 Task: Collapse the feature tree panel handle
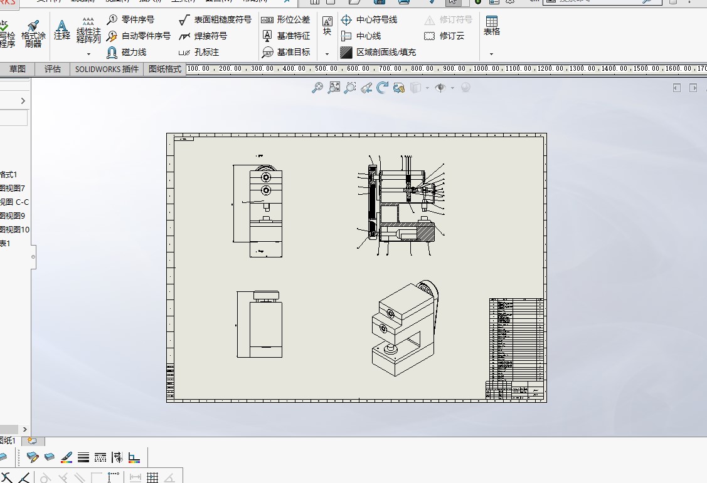[33, 257]
